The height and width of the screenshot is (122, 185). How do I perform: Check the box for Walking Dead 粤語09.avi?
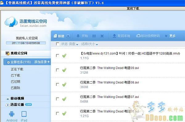coord(58,70)
